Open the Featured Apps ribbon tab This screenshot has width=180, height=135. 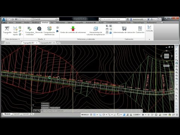click(x=139, y=22)
